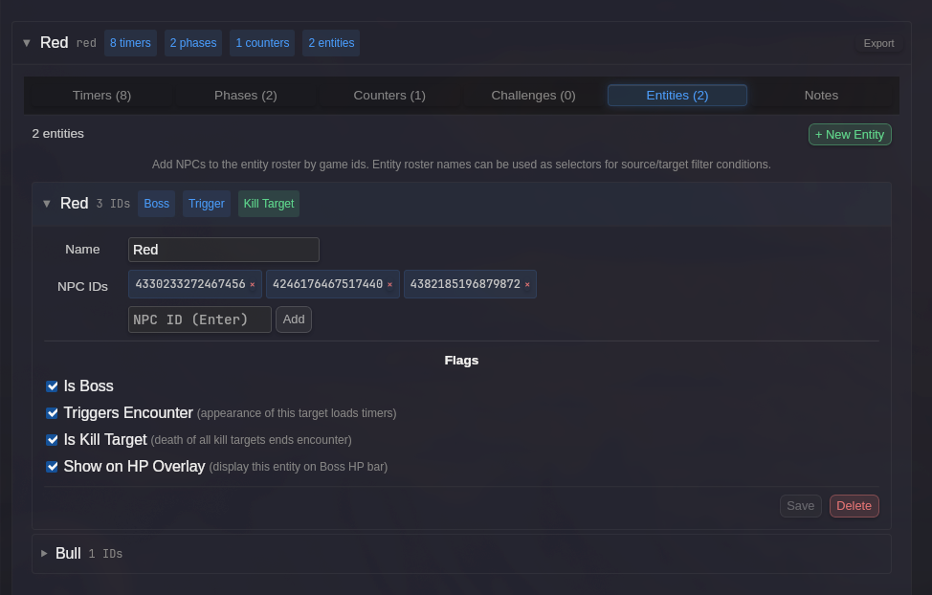
Task: Expand the Bull entity
Action: [44, 554]
